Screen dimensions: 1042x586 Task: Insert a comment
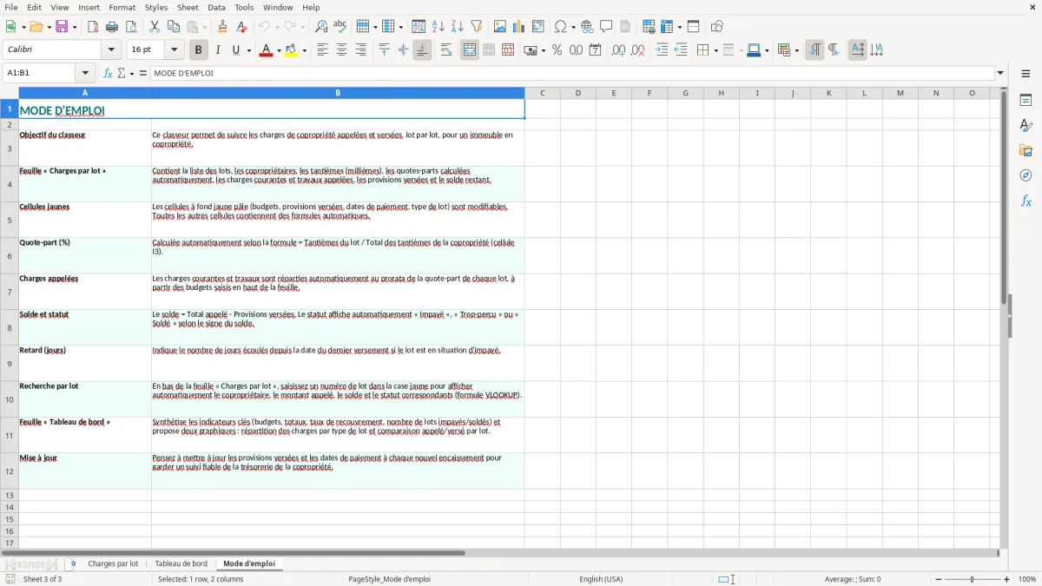point(607,27)
